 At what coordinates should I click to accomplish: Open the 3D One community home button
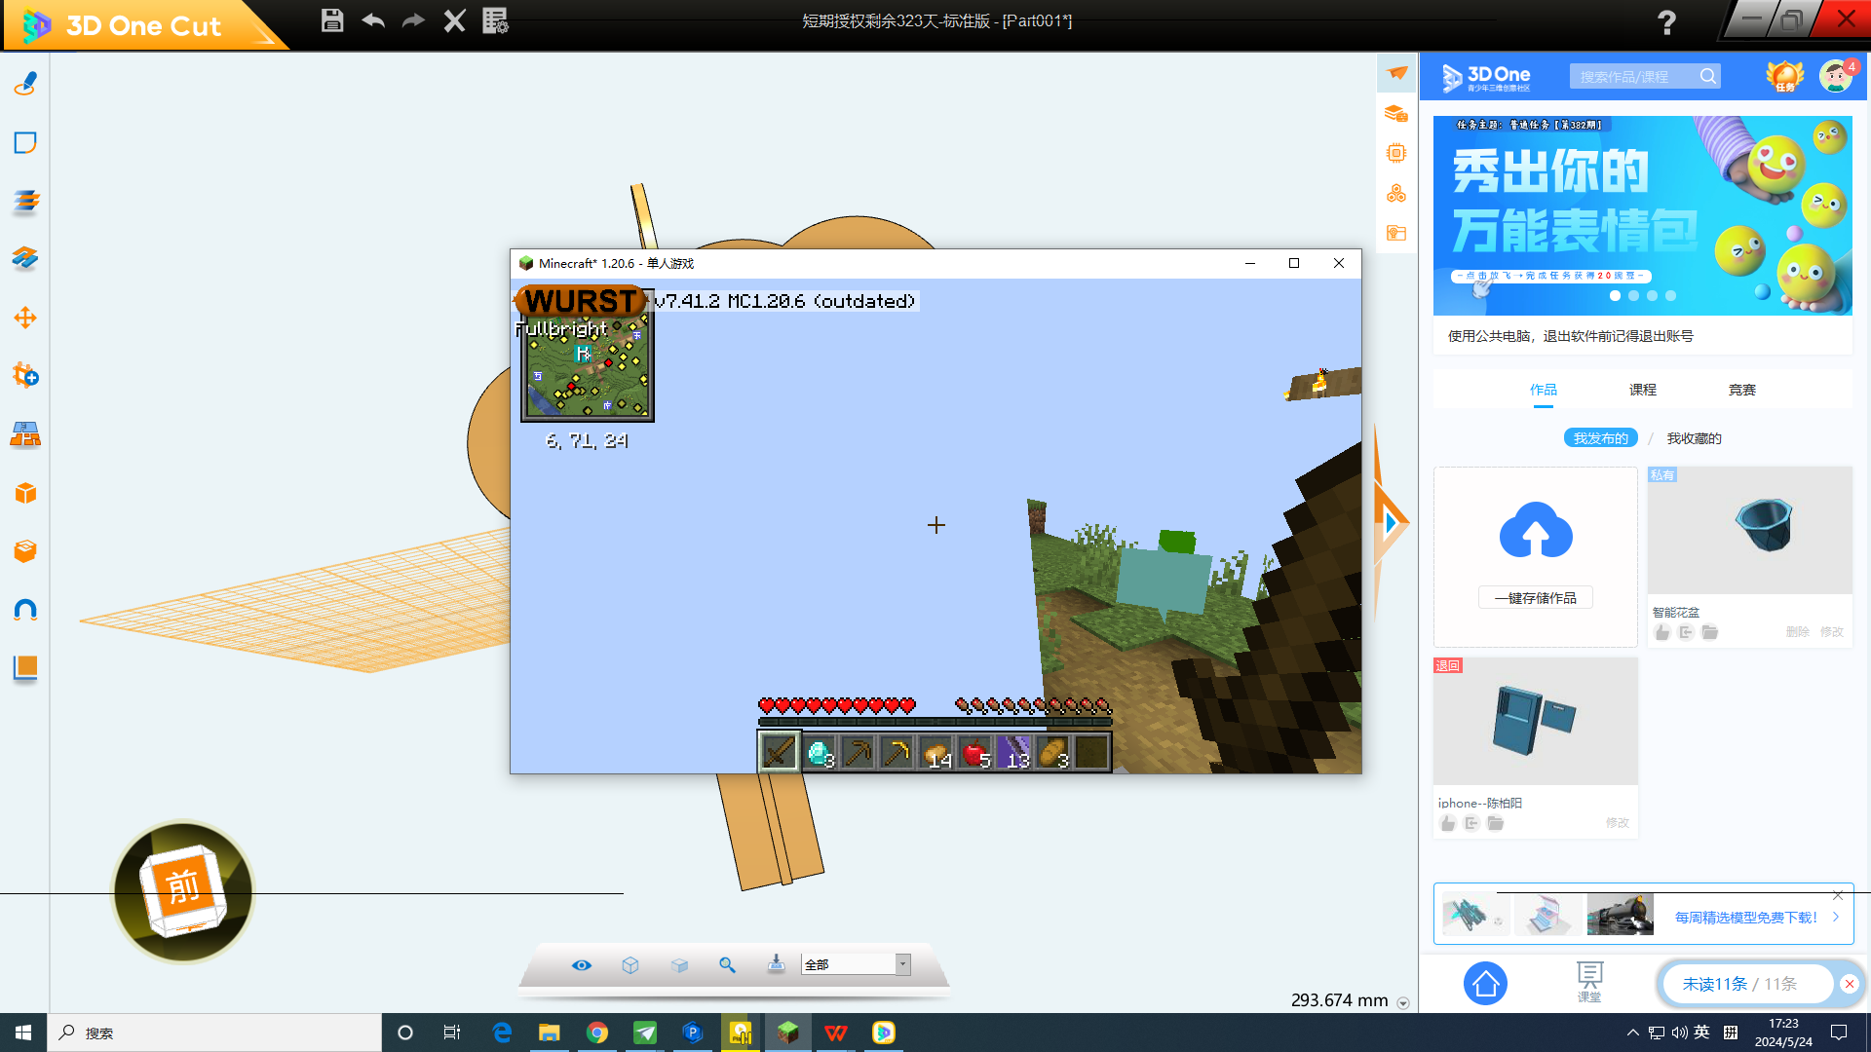[1485, 984]
